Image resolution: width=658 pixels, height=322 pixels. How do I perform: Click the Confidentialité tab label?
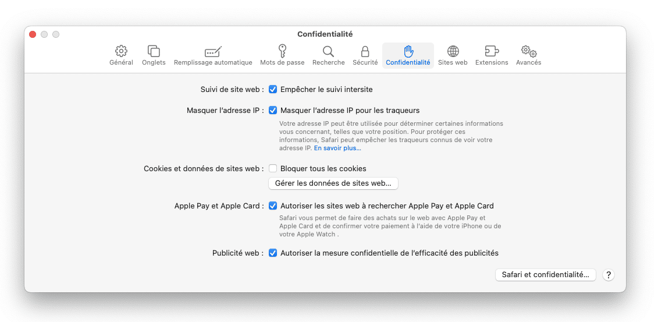coord(408,63)
